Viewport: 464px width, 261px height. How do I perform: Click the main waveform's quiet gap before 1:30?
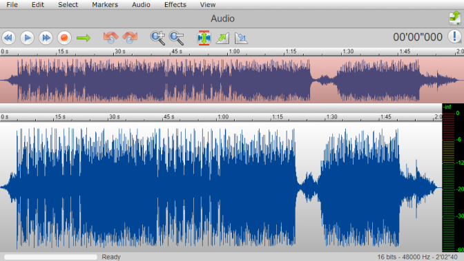click(308, 187)
